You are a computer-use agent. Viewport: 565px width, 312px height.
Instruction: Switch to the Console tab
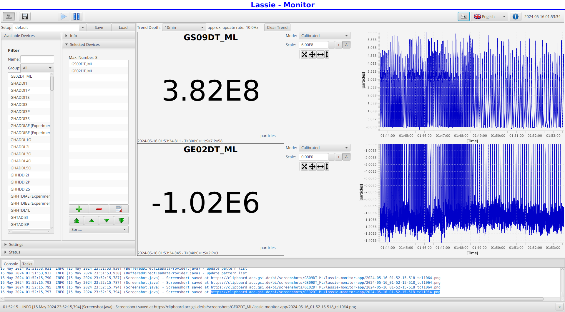tap(11, 264)
